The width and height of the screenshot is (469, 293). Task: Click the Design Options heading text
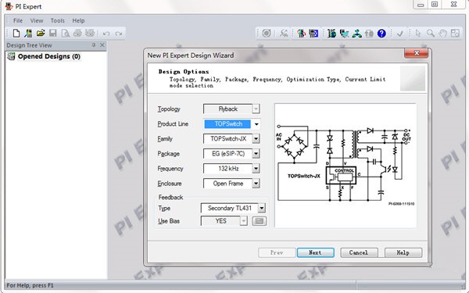[184, 71]
